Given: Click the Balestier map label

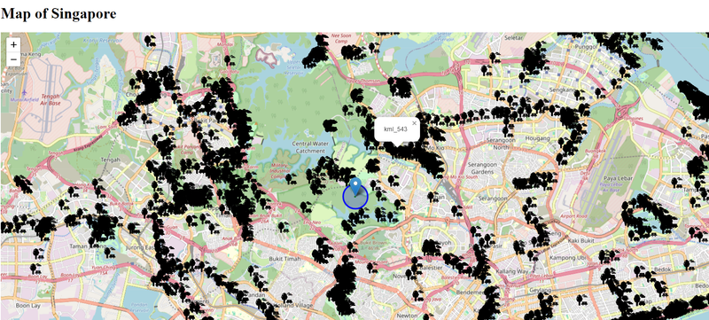Looking at the screenshot, I should [x=430, y=268].
